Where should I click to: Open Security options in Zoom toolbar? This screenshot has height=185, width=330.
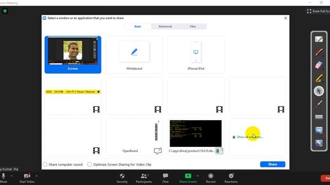(x=122, y=178)
